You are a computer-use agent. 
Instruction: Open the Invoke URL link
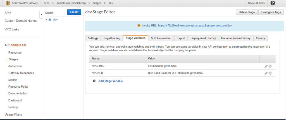coord(195,25)
